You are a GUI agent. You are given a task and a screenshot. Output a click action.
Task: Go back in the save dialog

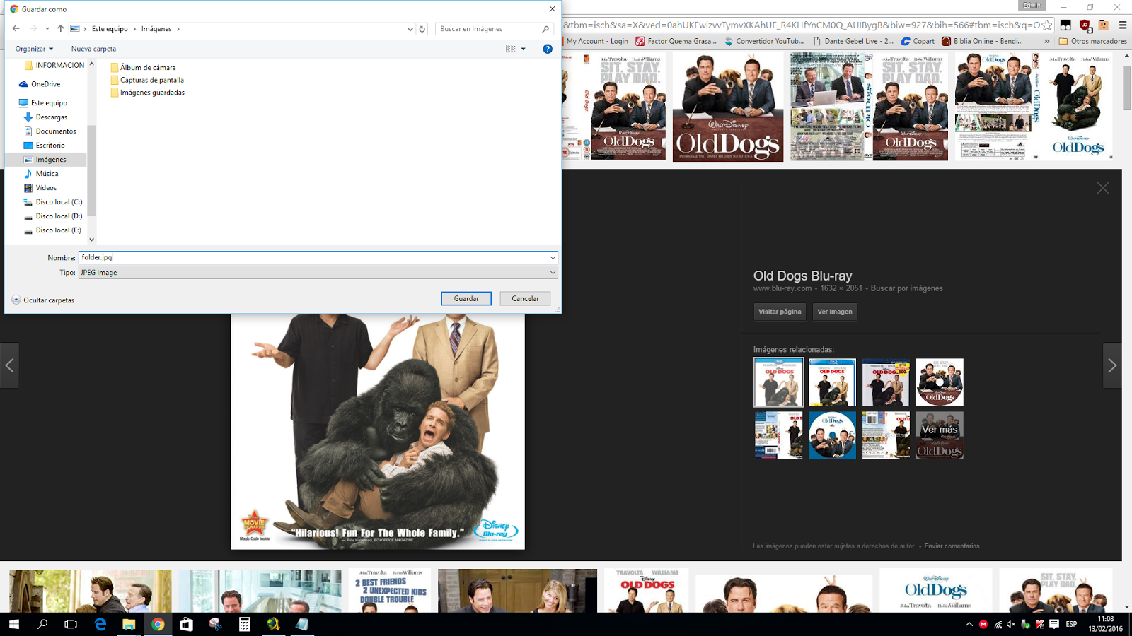coord(16,29)
